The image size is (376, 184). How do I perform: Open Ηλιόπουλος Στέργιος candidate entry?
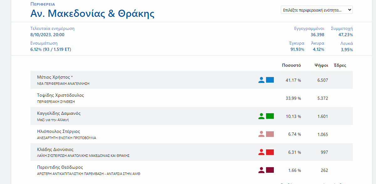coord(58,131)
